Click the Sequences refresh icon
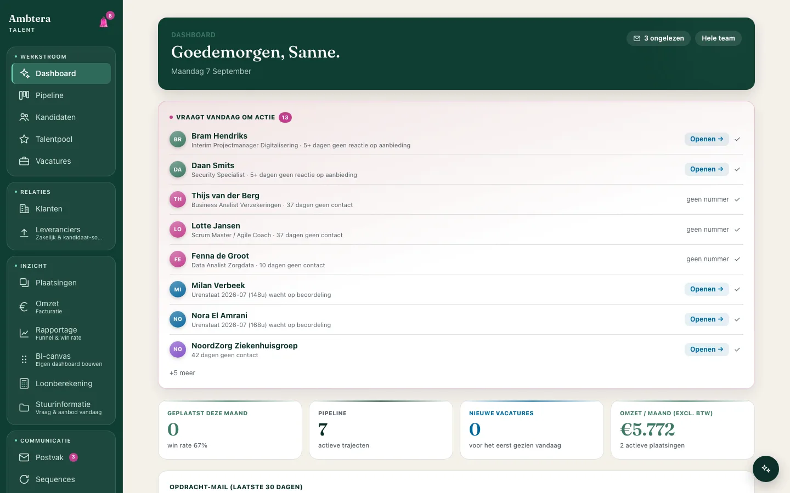This screenshot has width=790, height=493. (x=24, y=479)
